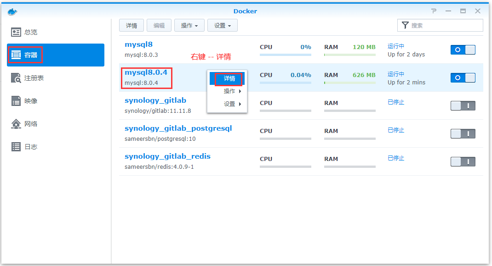
Task: Choose 详情 in the context menu
Action: point(229,79)
